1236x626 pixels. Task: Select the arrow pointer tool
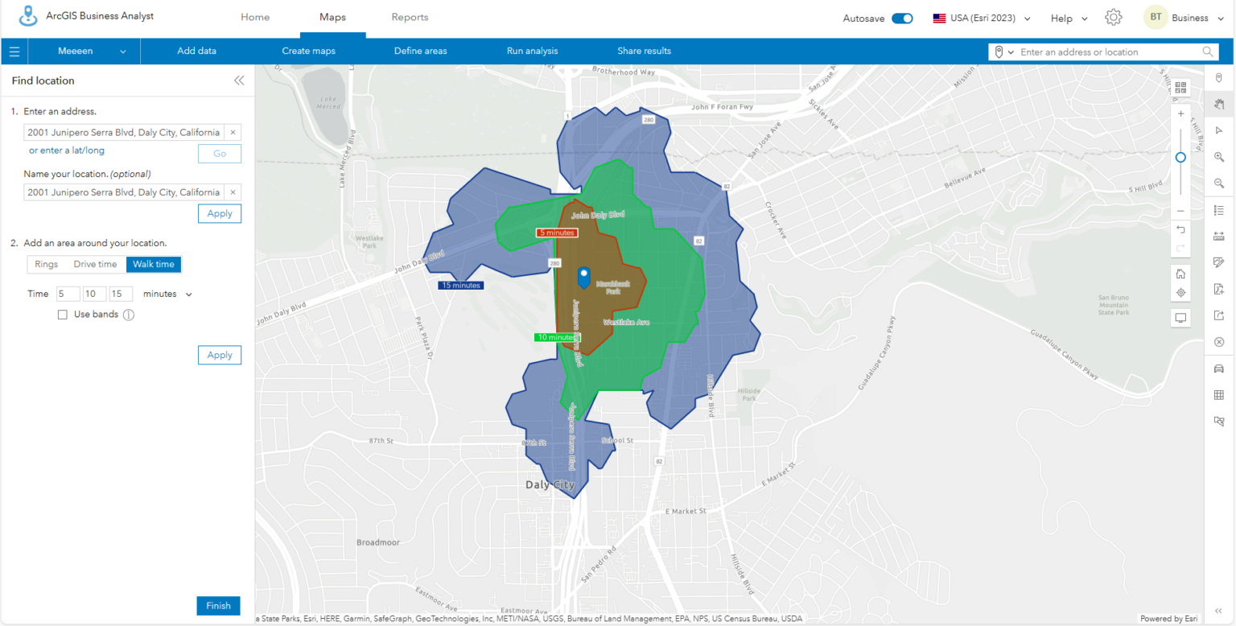(1219, 130)
